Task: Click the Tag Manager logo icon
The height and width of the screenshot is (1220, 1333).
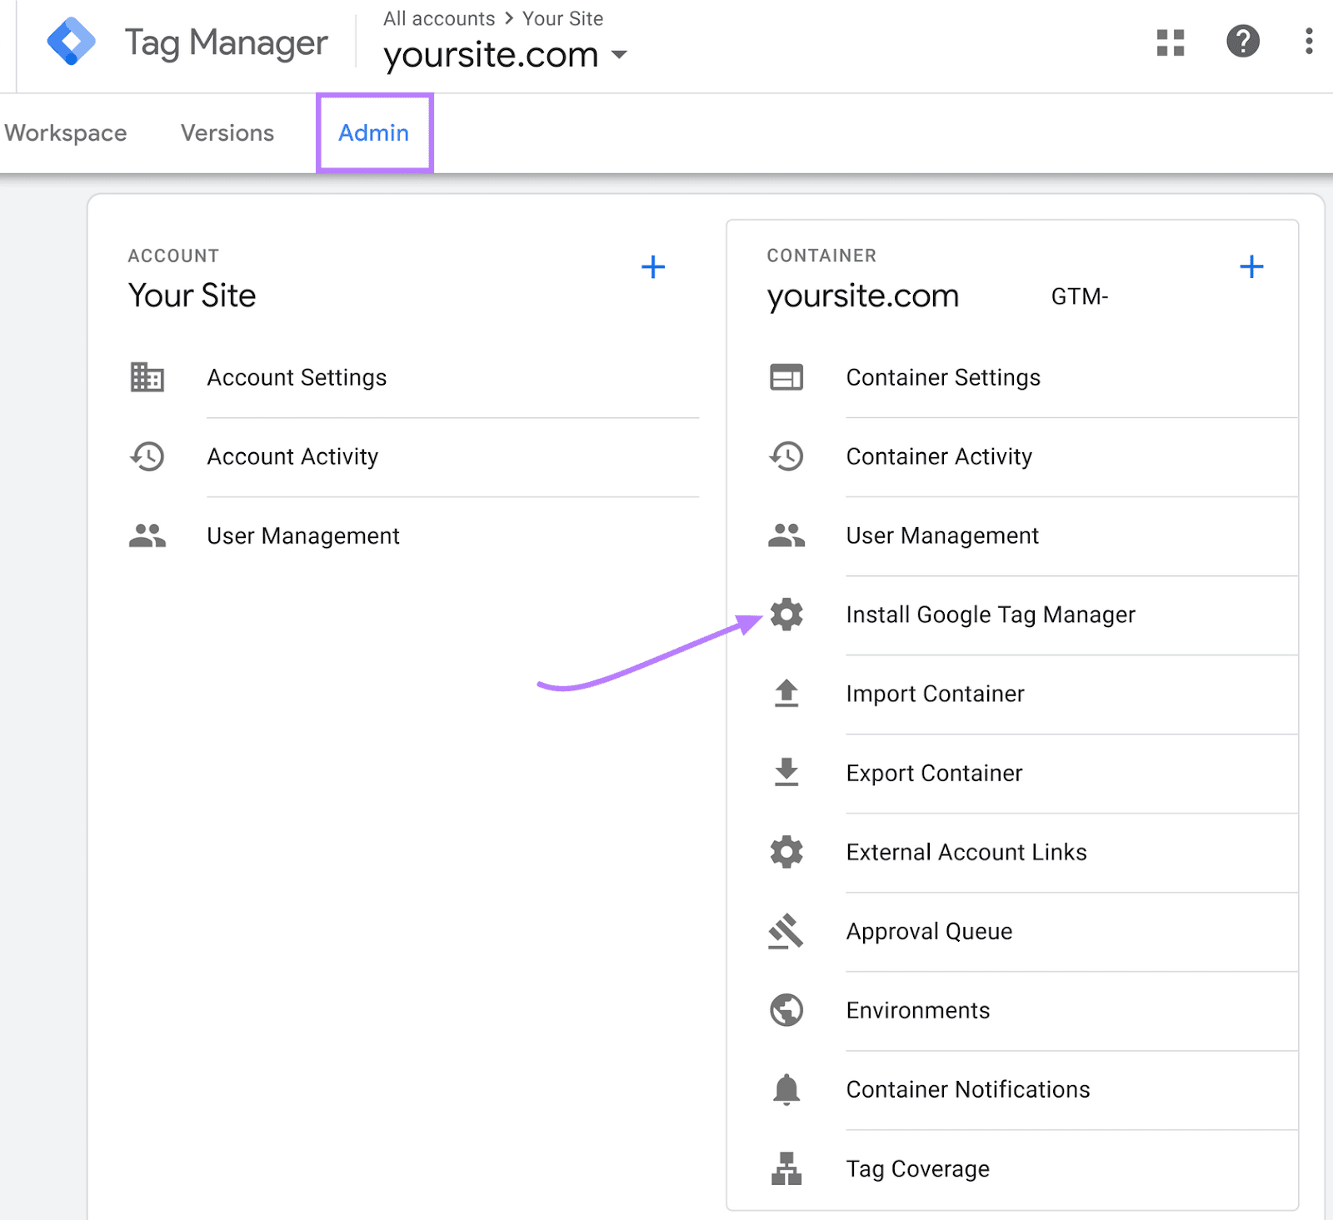Action: click(71, 42)
